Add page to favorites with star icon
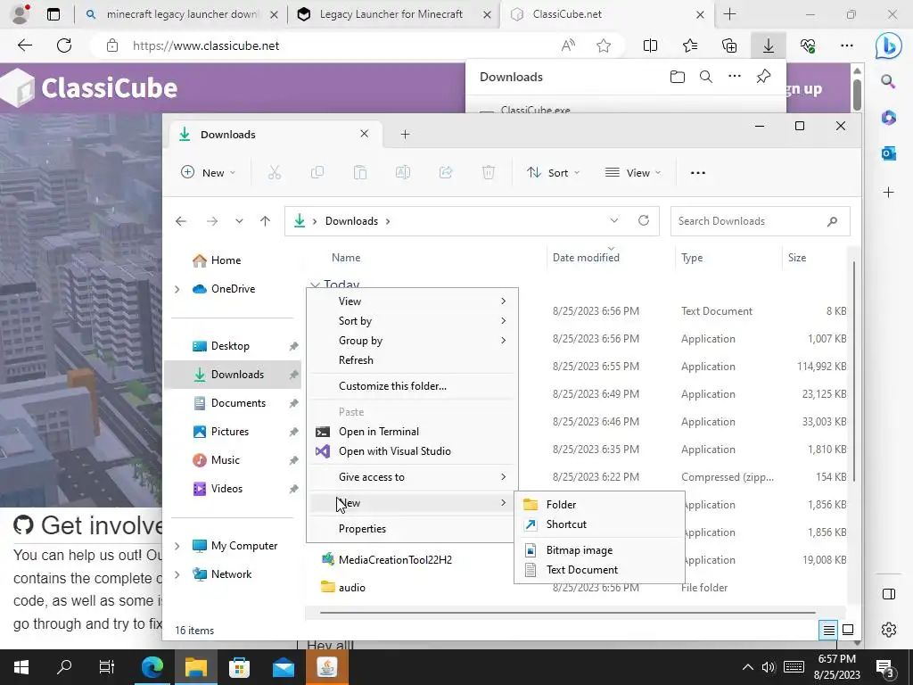Screen dimensions: 913x685 (604, 45)
